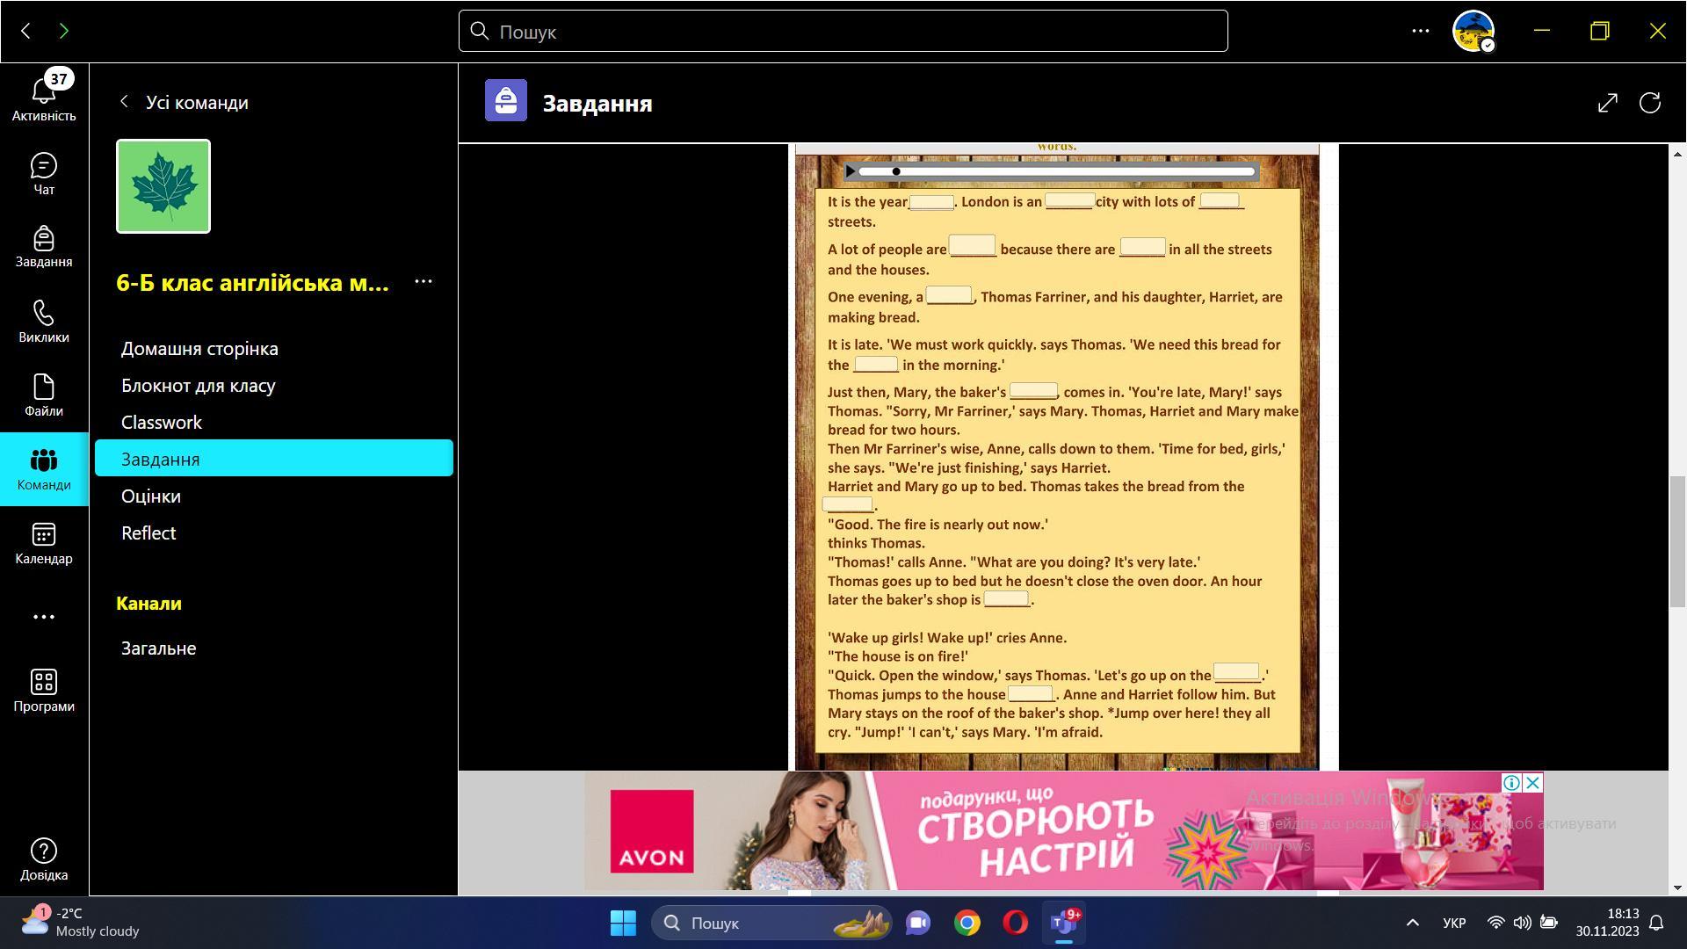Expand the assignment view to full screen
The image size is (1687, 949).
1607,103
